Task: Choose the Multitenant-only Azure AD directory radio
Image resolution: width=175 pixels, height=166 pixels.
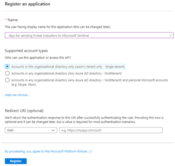Action: pyautogui.click(x=7, y=73)
